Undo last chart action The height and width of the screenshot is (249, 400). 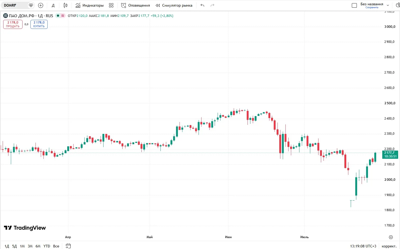[x=203, y=5]
